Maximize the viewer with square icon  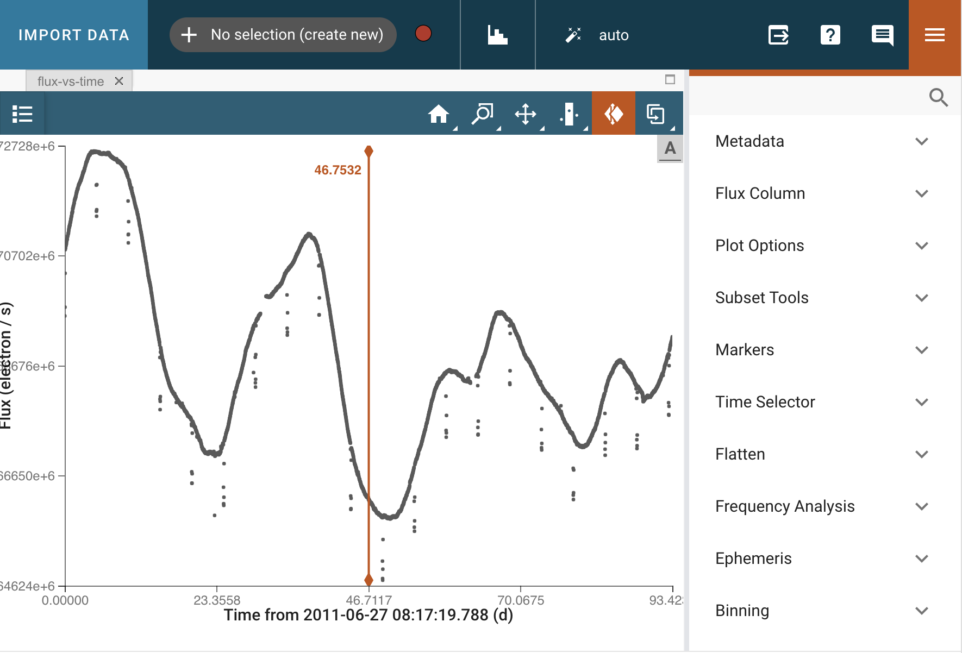pos(670,80)
